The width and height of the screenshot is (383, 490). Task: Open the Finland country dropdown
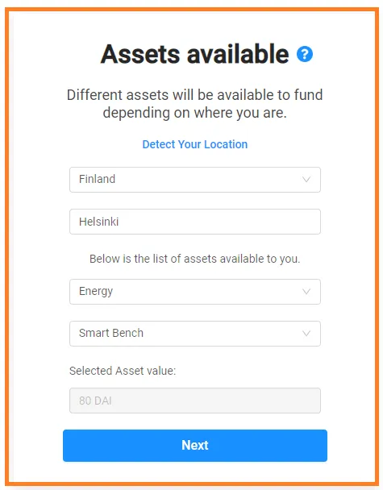(x=195, y=180)
